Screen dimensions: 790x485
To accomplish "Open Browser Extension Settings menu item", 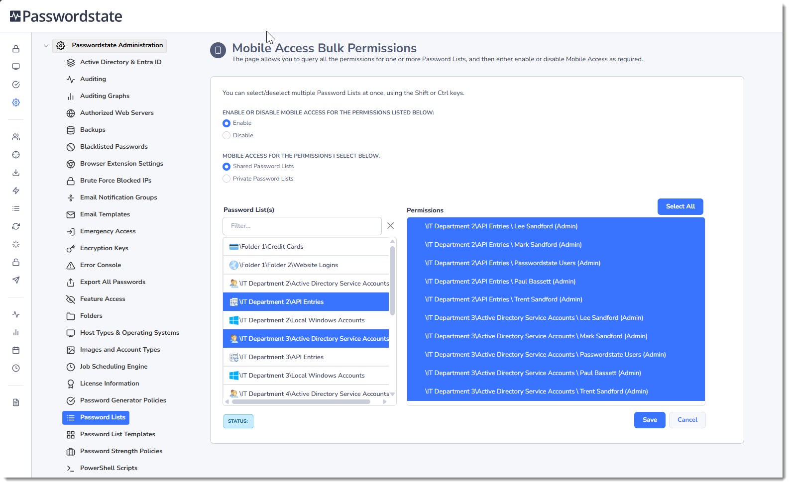I will pyautogui.click(x=121, y=164).
